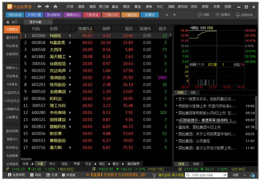This screenshot has height=182, width=260.
Task: Click the stock table vertical scrollbar
Action: 170,35
